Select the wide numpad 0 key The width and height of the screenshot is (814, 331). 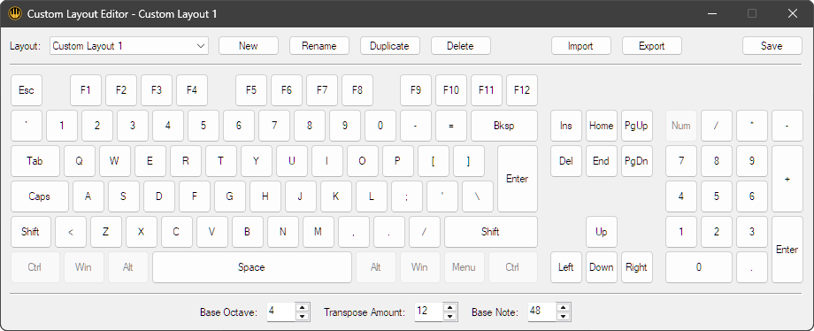[x=699, y=267]
